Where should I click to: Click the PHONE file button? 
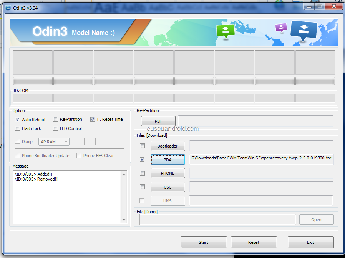tap(168, 173)
